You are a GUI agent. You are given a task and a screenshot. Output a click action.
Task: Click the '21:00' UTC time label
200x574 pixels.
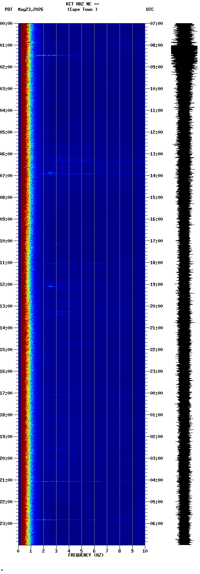157,328
